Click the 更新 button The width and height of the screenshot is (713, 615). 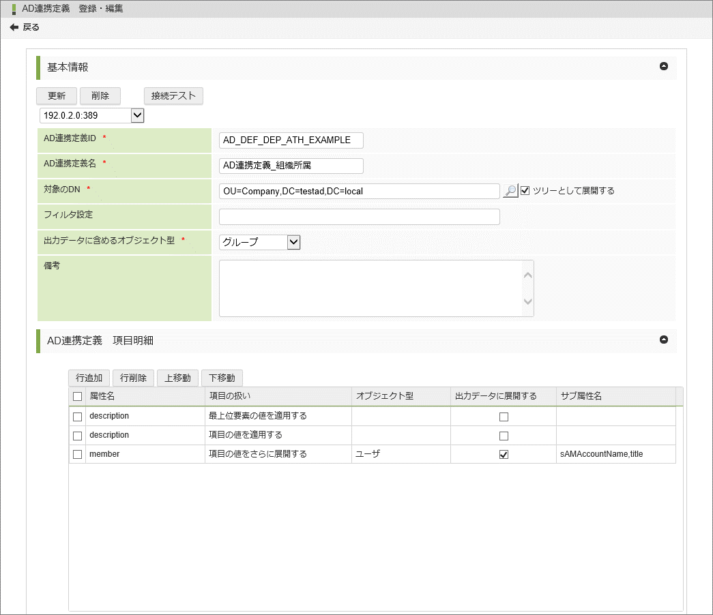[x=57, y=95]
